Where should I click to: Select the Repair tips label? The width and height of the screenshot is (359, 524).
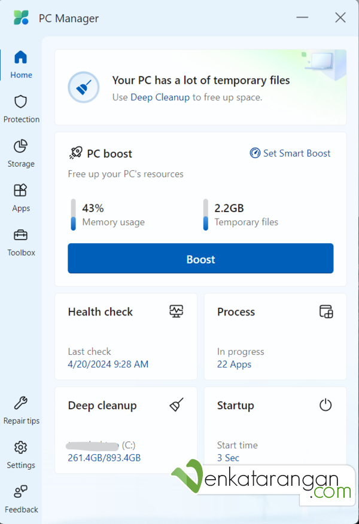click(22, 421)
